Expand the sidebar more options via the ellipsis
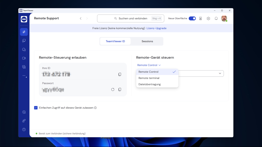Screen dimensions: 262x147 click(x=24, y=75)
